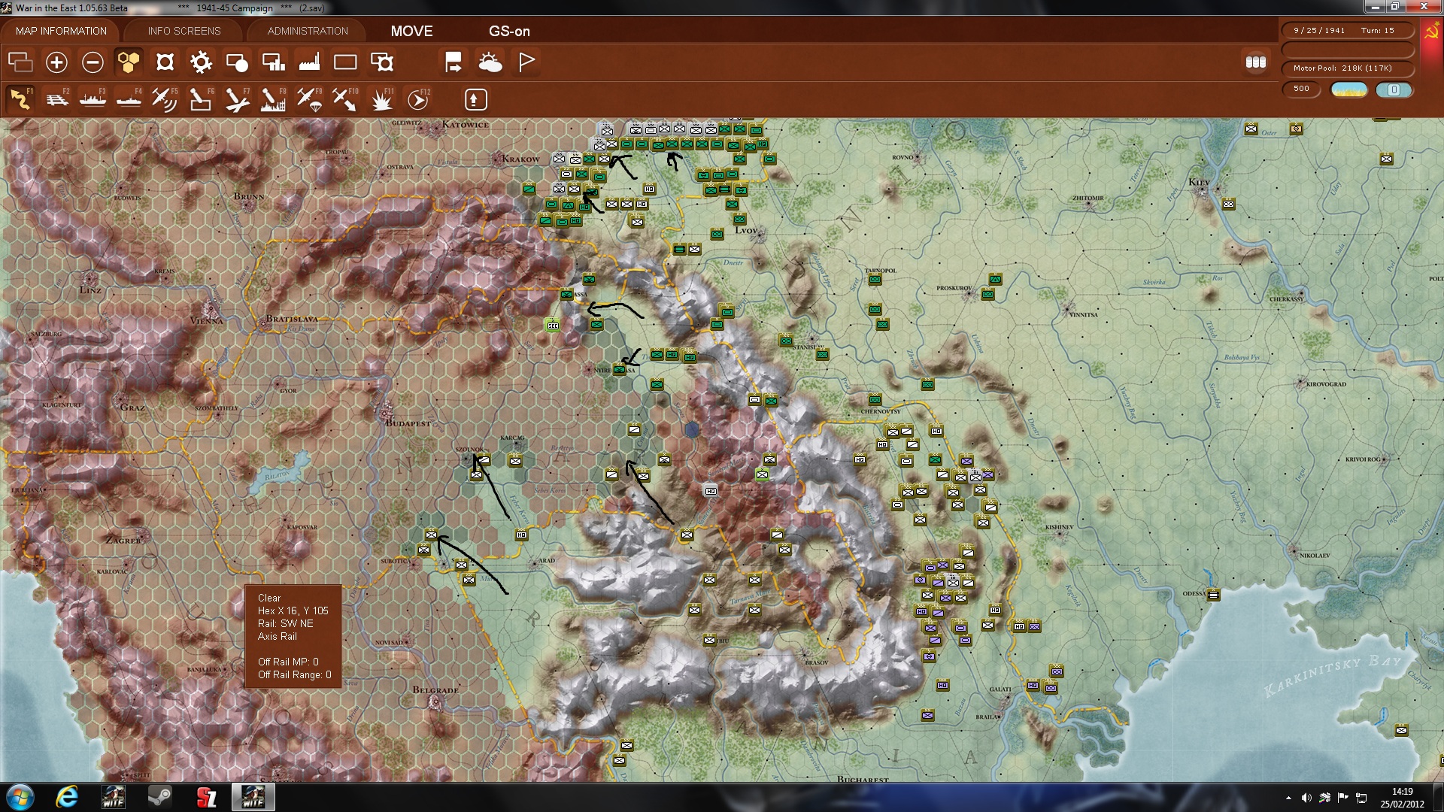Viewport: 1444px width, 812px height.
Task: Click the Motor Pool 218K readout
Action: [x=1347, y=68]
